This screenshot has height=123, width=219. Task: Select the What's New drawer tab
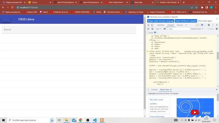[165, 90]
